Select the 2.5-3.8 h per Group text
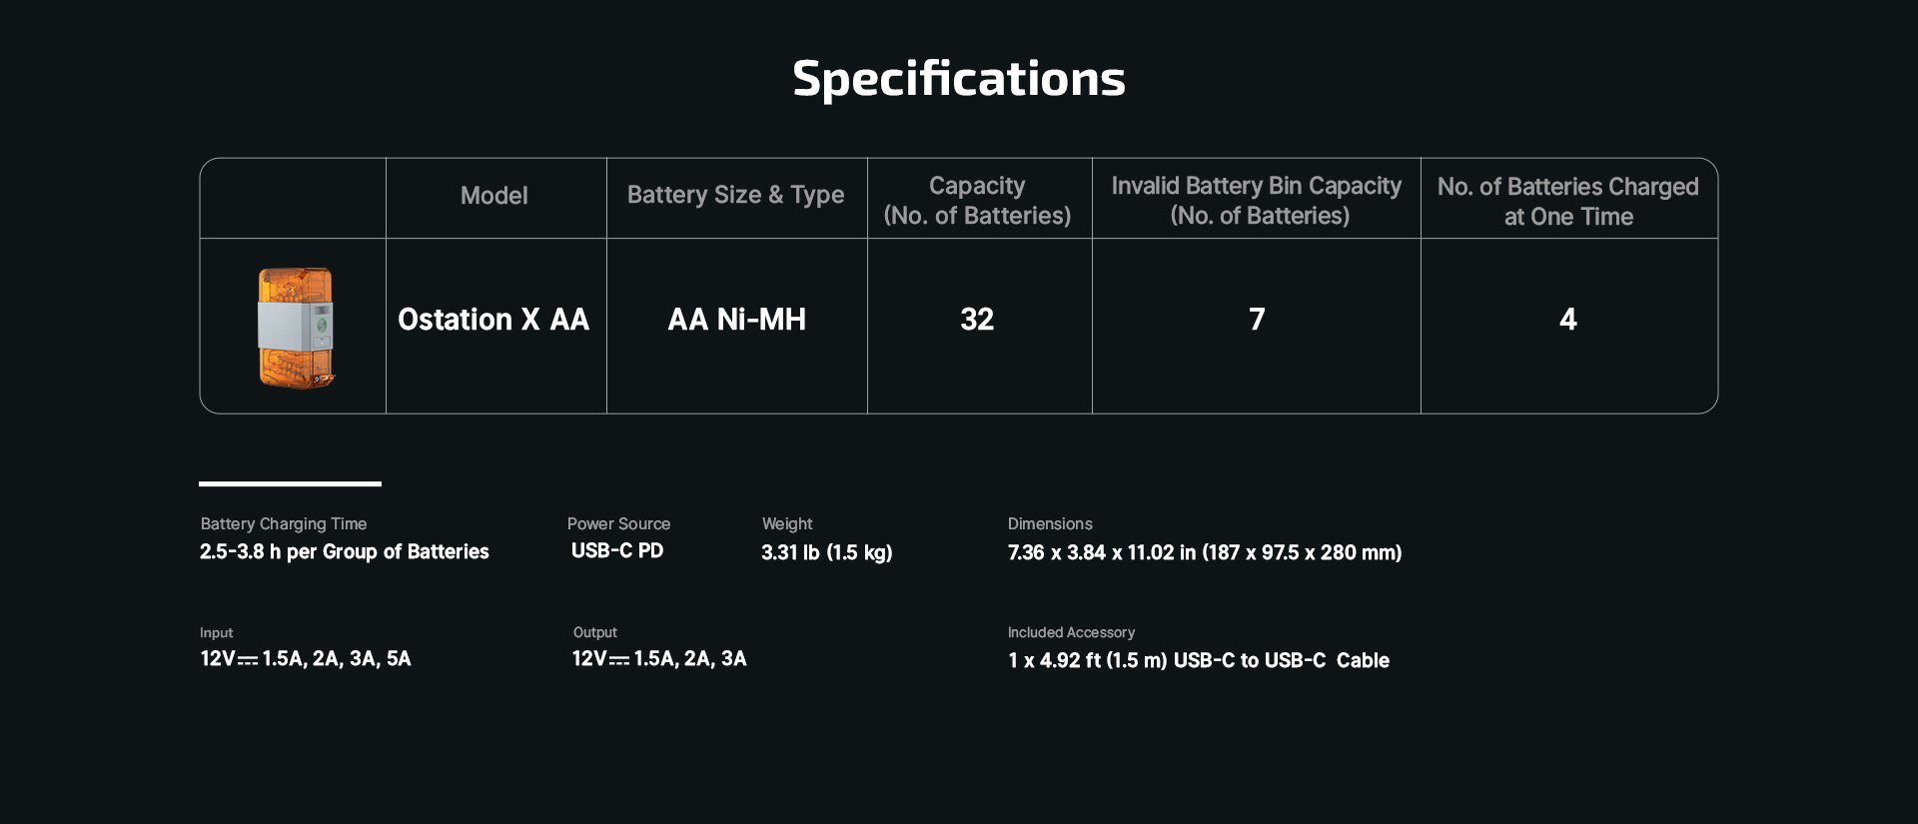This screenshot has width=1918, height=824. (x=344, y=552)
